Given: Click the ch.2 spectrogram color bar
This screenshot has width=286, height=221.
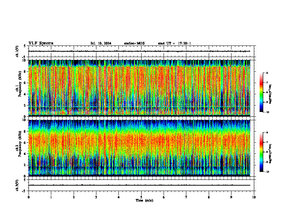Looking at the screenshot, I should pyautogui.click(x=261, y=152).
